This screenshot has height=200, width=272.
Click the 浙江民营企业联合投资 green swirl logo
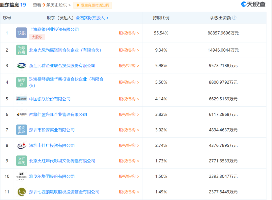point(21,65)
